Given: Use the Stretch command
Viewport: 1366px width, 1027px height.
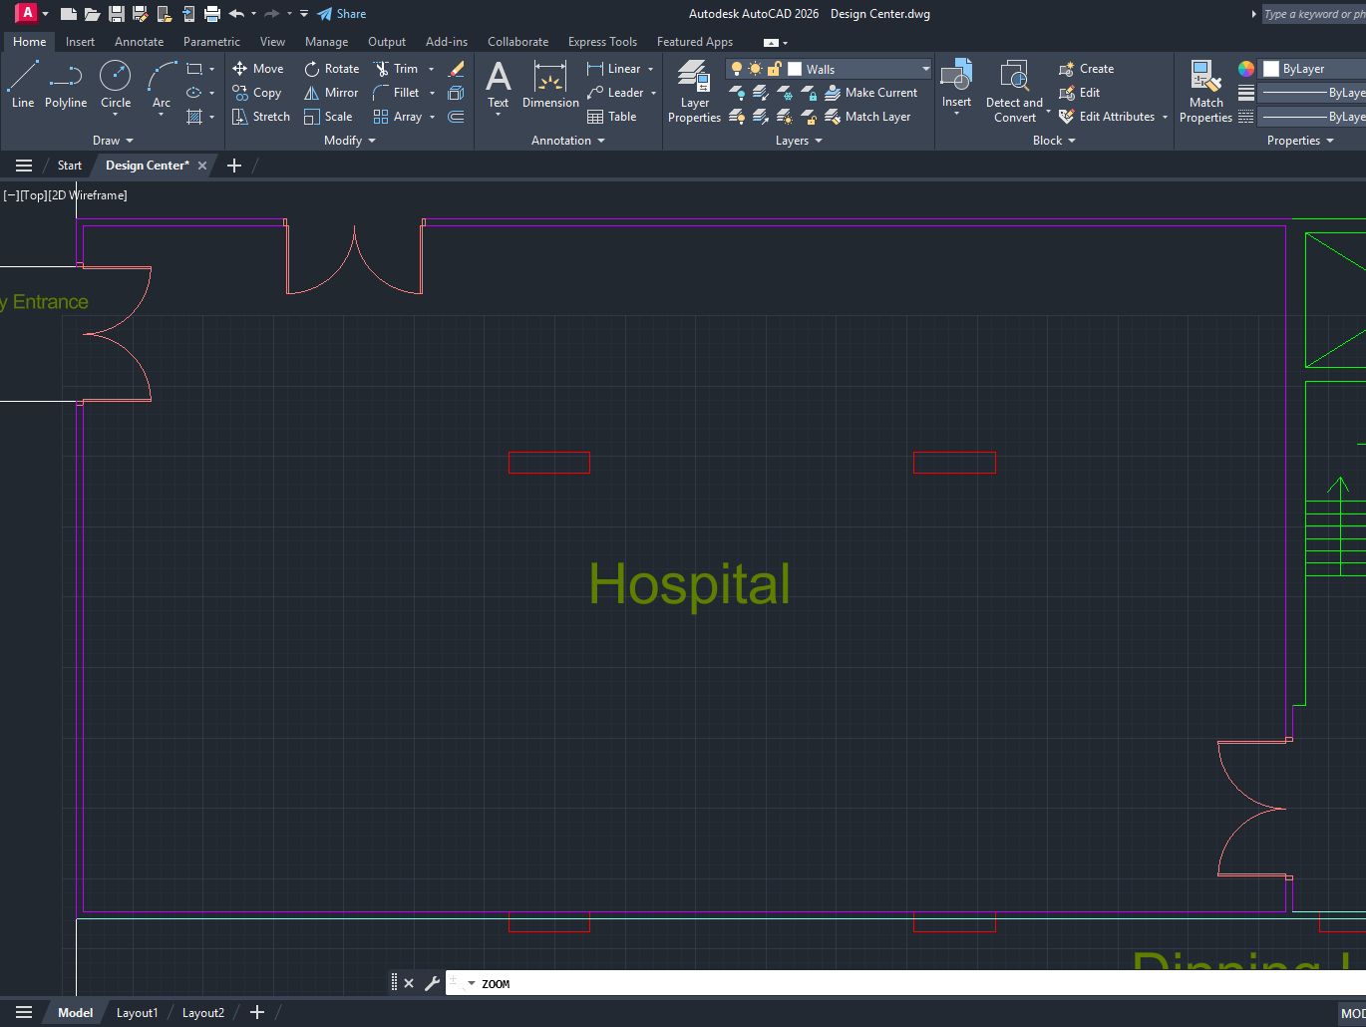Looking at the screenshot, I should click(x=261, y=117).
